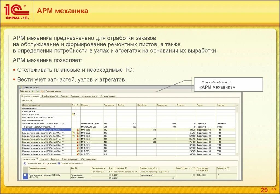Image resolution: width=280 pixels, height=194 pixels.
Task: Select the Тягач МАЗ-642208-020 row
Action: pyautogui.click(x=129, y=127)
